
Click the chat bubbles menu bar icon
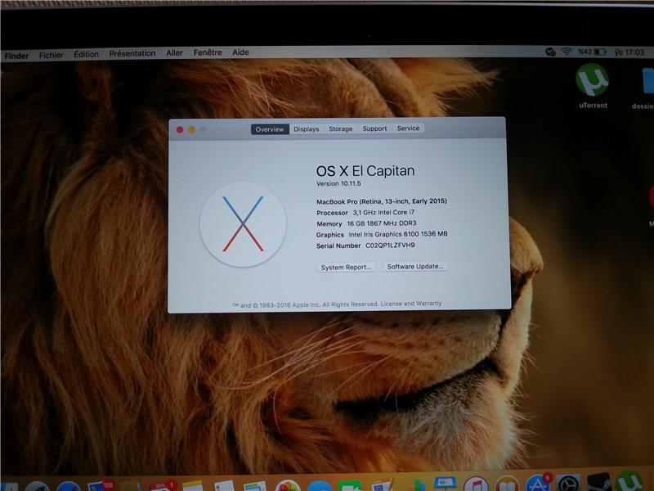(550, 52)
